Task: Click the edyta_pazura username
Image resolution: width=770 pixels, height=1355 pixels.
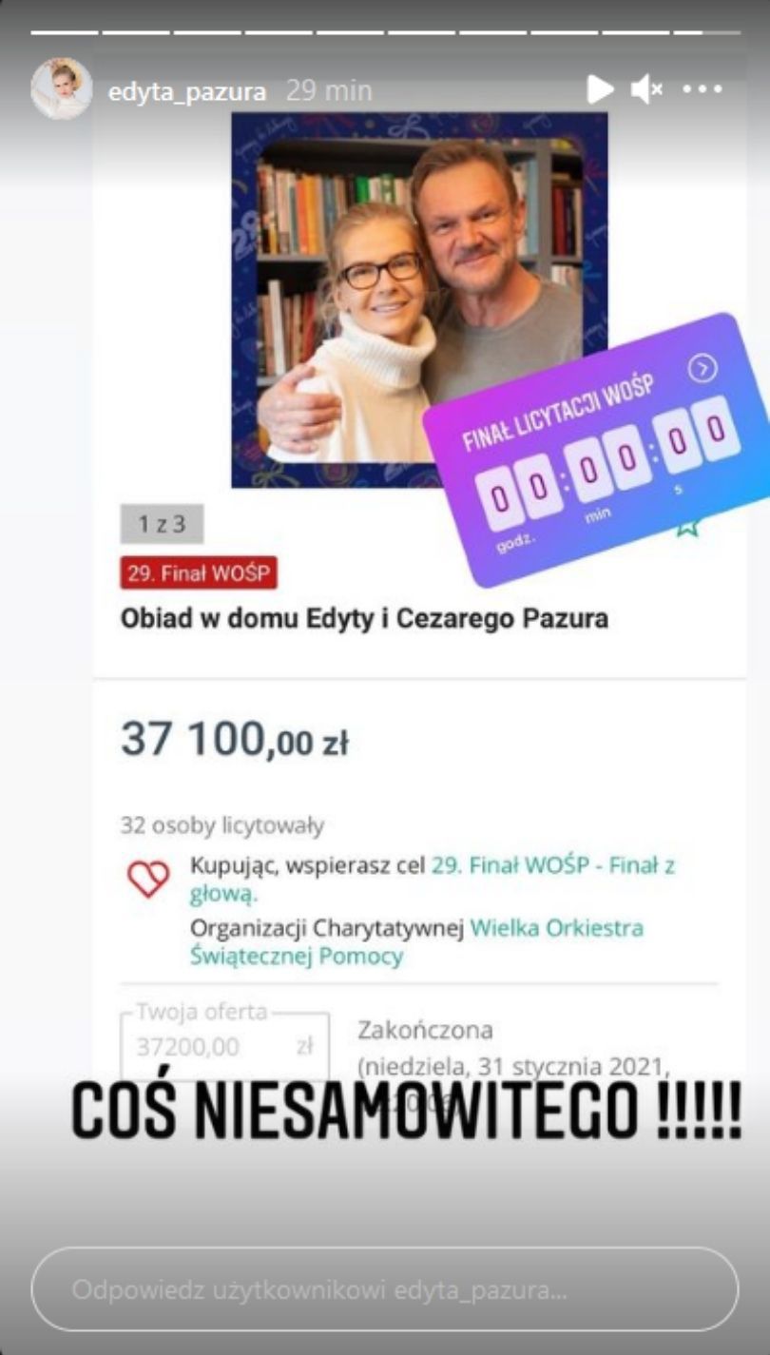Action: [x=187, y=91]
